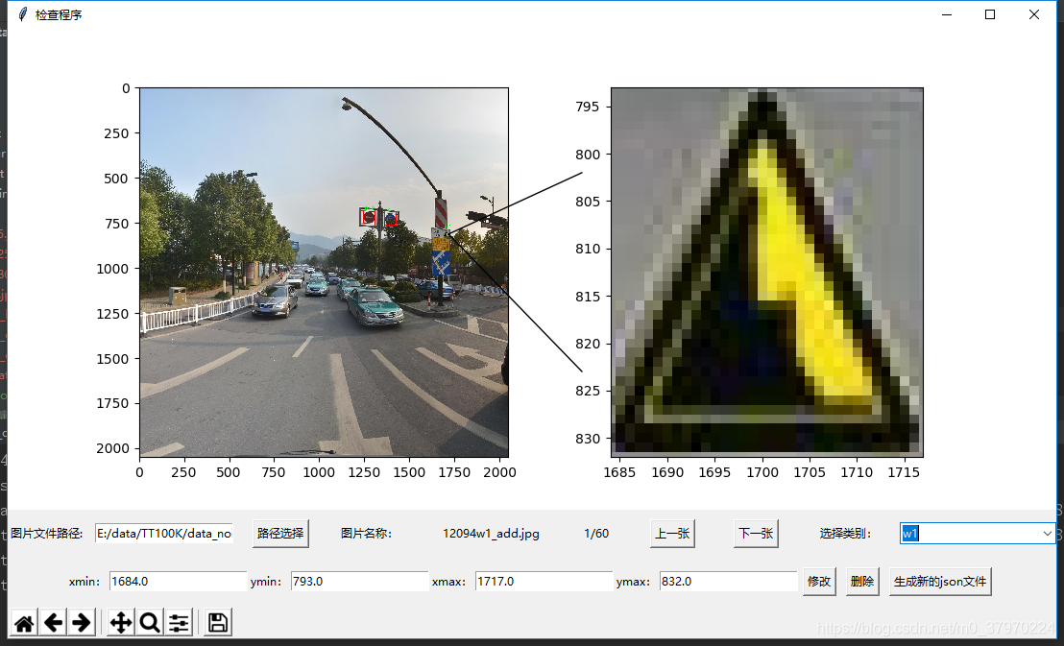Maximize the 检查程序 window
This screenshot has height=646, width=1064.
coord(990,14)
